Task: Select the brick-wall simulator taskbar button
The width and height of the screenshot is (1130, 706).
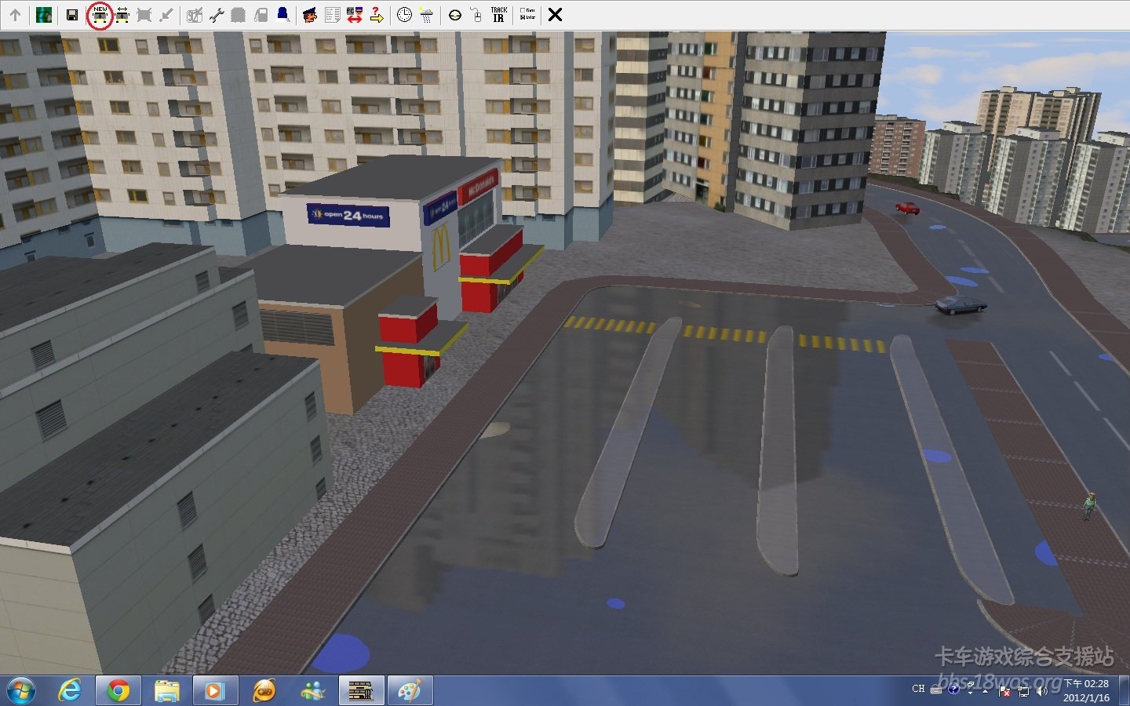Action: click(361, 691)
